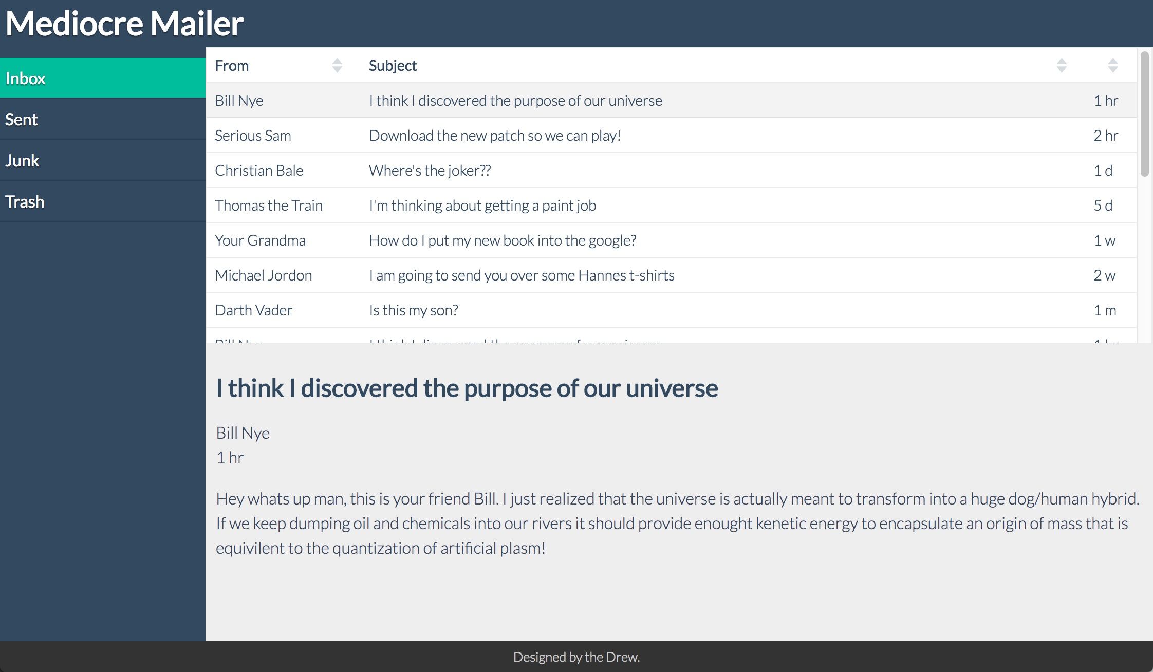This screenshot has height=672, width=1153.
Task: Switch to the Sent folder
Action: [102, 119]
